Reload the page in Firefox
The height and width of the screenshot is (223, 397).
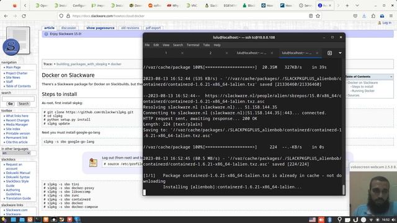point(24,16)
